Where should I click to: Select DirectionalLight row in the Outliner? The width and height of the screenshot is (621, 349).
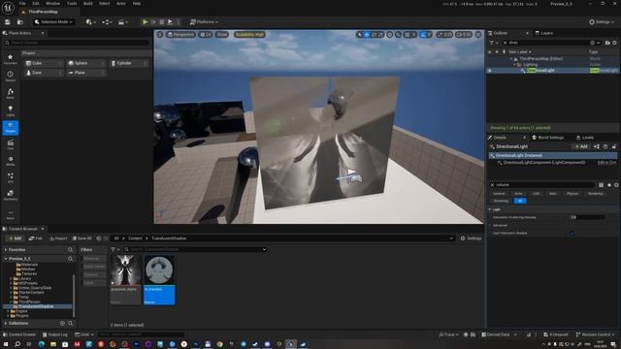pos(553,71)
